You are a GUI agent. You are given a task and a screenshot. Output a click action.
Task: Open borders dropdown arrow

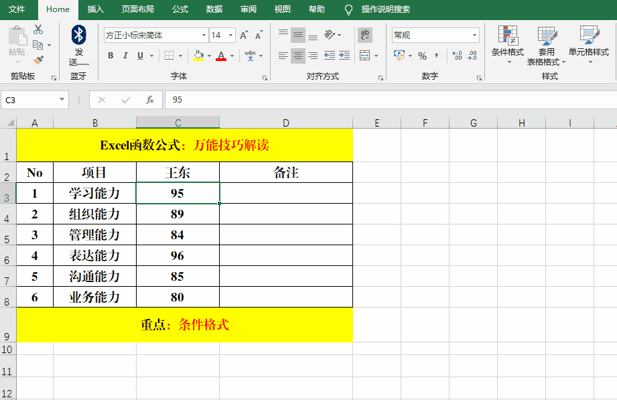[181, 56]
